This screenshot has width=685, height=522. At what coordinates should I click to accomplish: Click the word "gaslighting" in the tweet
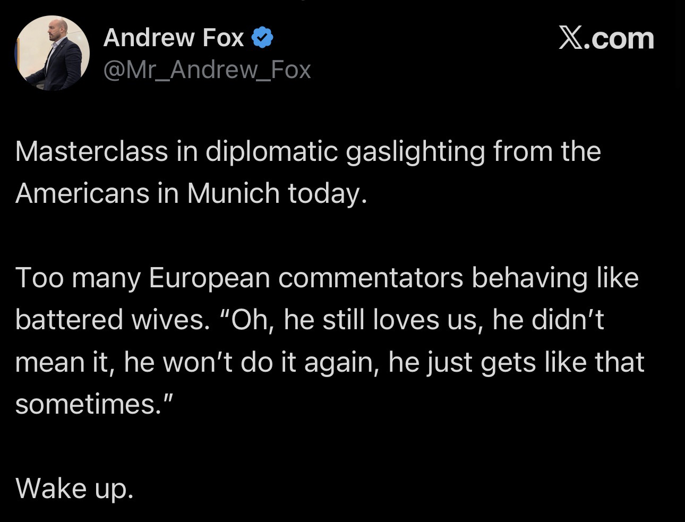click(x=415, y=151)
